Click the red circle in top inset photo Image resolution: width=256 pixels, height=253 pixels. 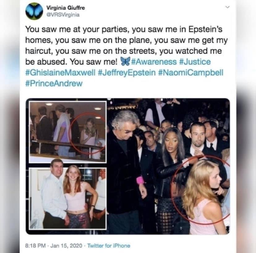88,133
